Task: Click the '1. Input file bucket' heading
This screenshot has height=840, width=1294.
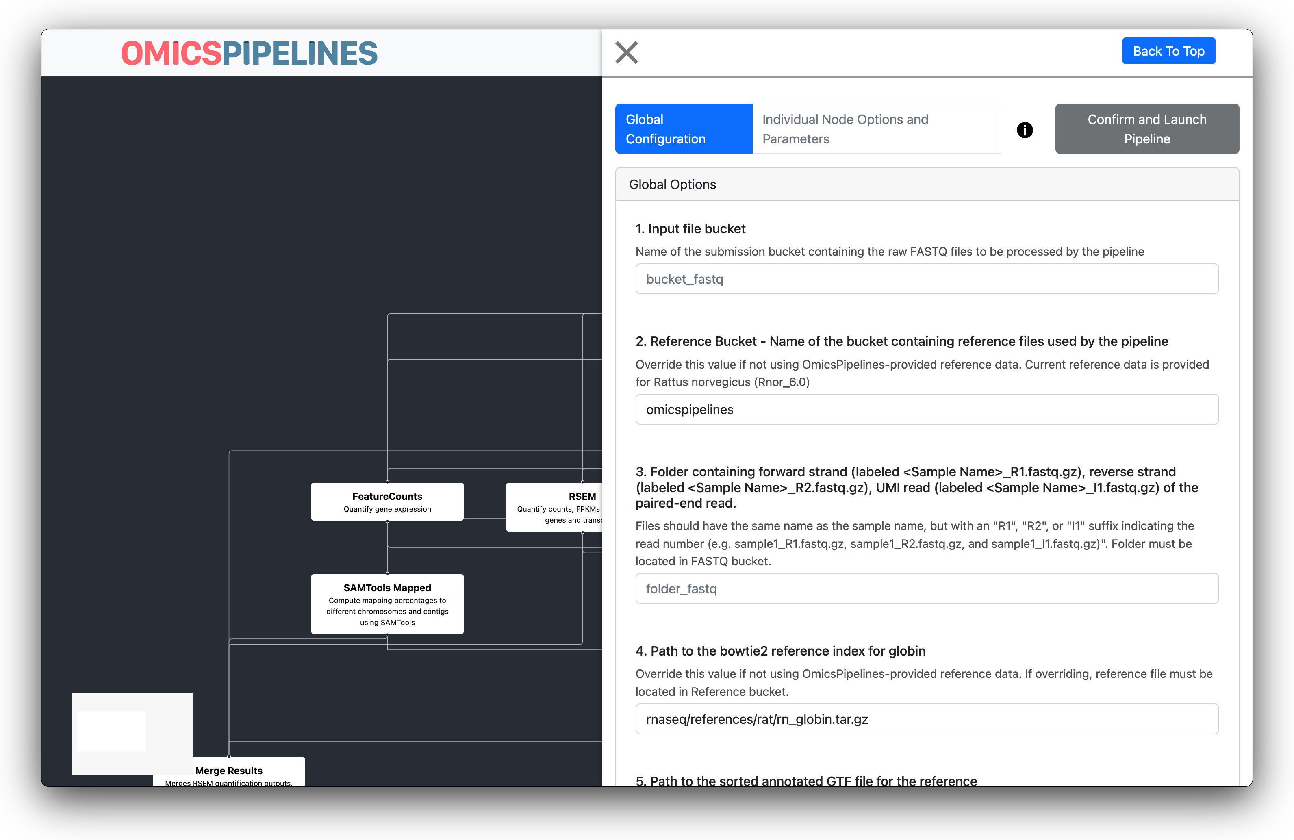Action: click(x=690, y=229)
